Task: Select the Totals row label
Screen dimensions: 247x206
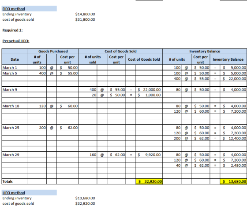Action: pos(15,181)
